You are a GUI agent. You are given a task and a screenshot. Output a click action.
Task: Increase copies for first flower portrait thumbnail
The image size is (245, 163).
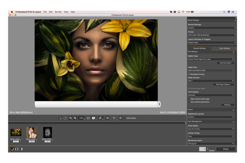click(20, 142)
